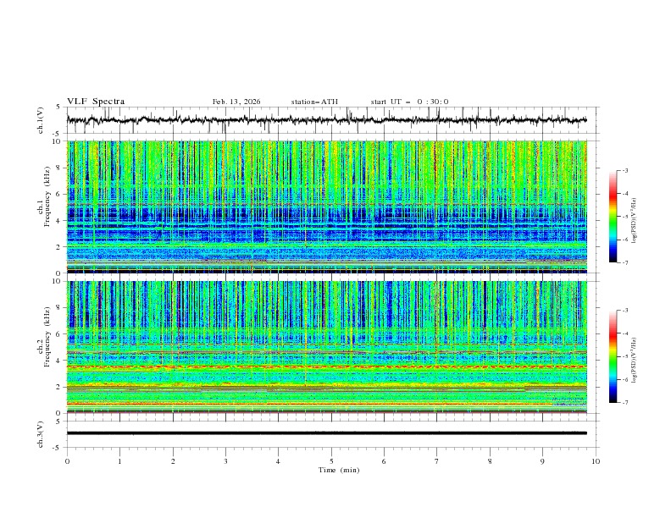Click the "ch.1(V)" waveform axis label
Image resolution: width=671 pixels, height=518 pixels.
pyautogui.click(x=41, y=120)
